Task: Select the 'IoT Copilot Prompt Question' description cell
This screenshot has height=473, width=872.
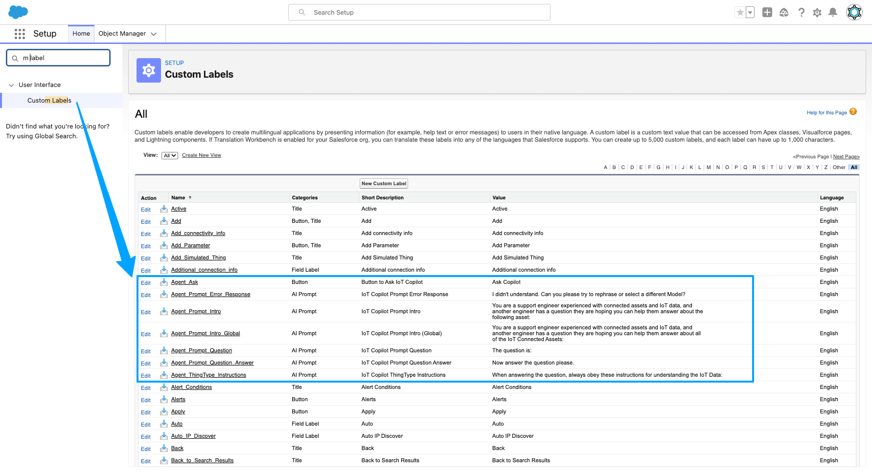Action: click(396, 350)
